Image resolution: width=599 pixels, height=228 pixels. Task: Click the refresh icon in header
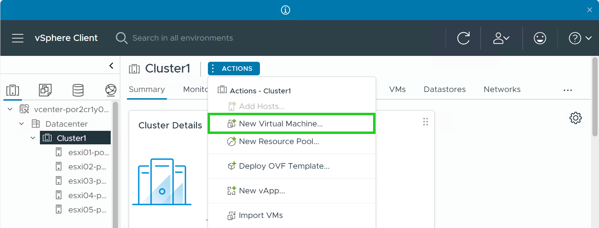[463, 38]
